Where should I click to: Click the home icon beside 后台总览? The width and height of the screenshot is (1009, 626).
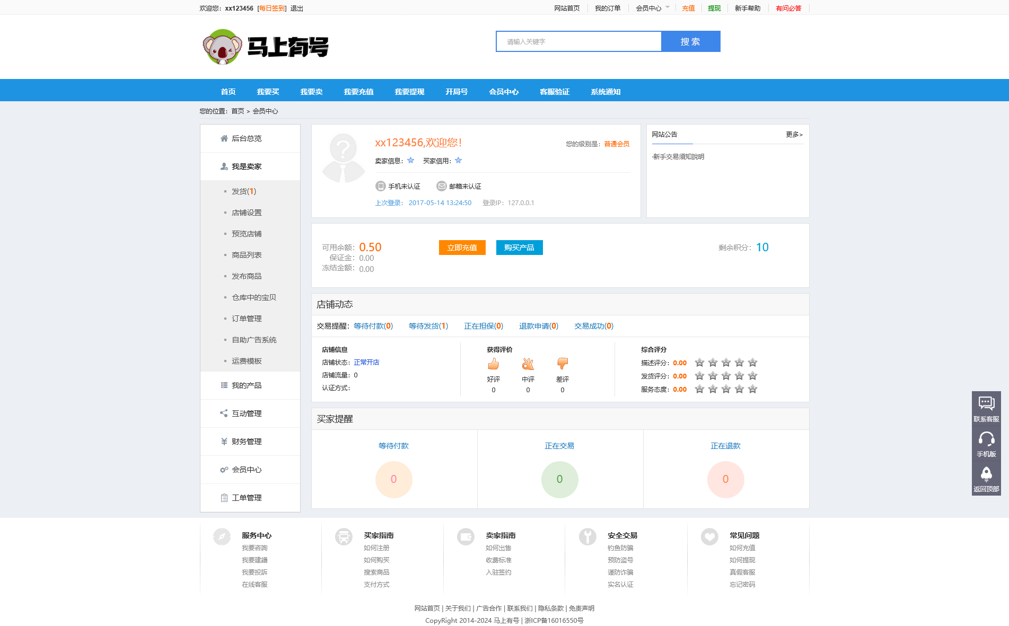pyautogui.click(x=224, y=138)
